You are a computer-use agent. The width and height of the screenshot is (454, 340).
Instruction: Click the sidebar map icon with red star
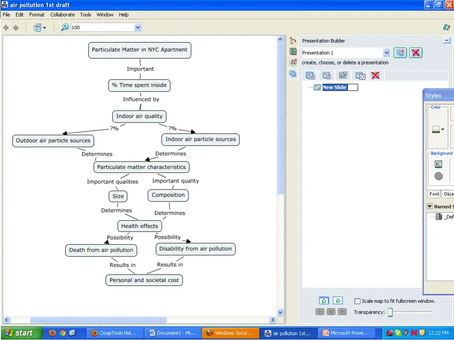293,62
